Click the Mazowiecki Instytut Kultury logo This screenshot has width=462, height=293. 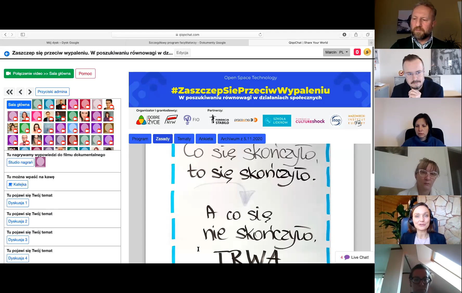click(x=357, y=120)
